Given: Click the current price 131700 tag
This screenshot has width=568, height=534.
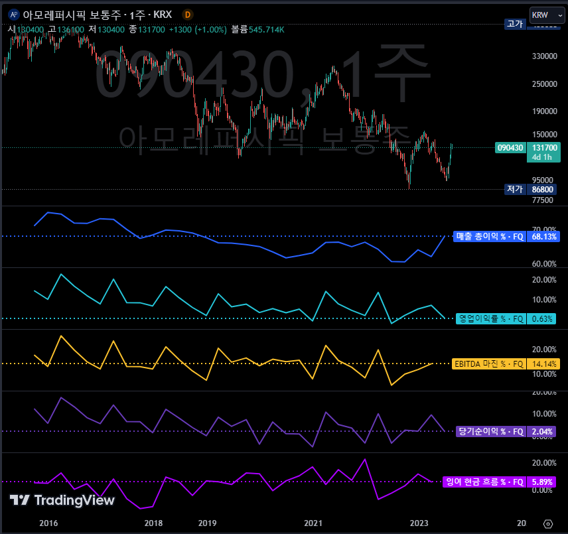Looking at the screenshot, I should coord(543,152).
